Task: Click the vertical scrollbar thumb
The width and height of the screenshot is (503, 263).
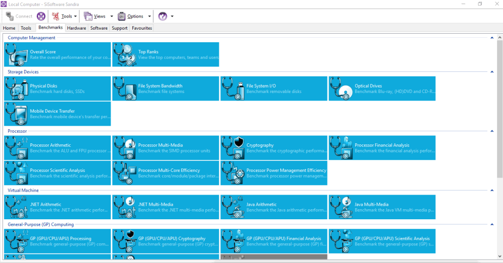Action: (500, 109)
